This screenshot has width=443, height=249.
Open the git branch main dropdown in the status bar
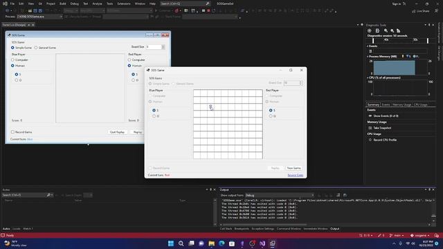click(397, 235)
